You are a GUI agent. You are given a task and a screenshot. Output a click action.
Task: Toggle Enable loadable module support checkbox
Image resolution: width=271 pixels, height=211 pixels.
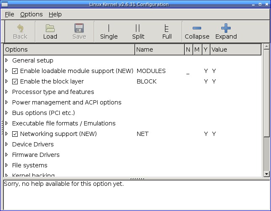coord(15,71)
